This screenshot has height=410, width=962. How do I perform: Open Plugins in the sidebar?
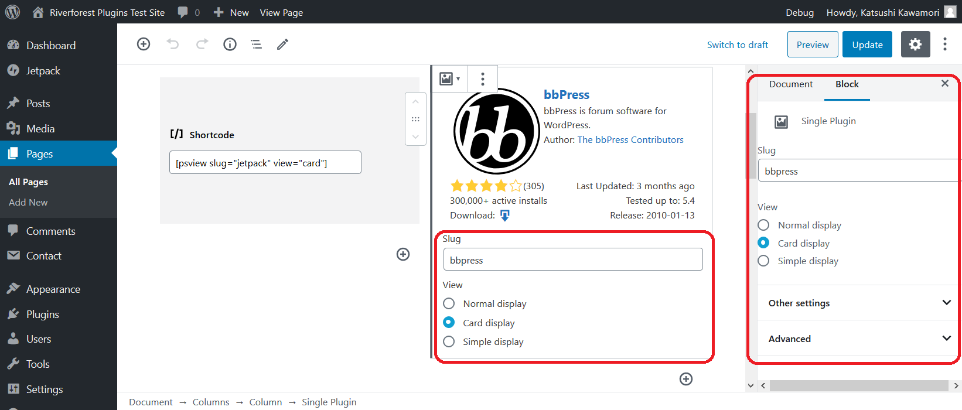click(x=42, y=314)
